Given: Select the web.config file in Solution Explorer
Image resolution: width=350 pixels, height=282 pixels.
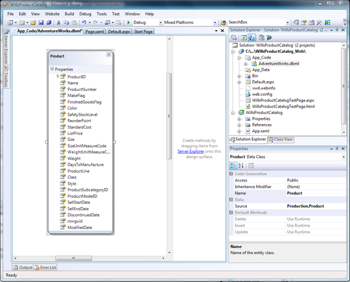Looking at the screenshot, I should click(262, 95).
